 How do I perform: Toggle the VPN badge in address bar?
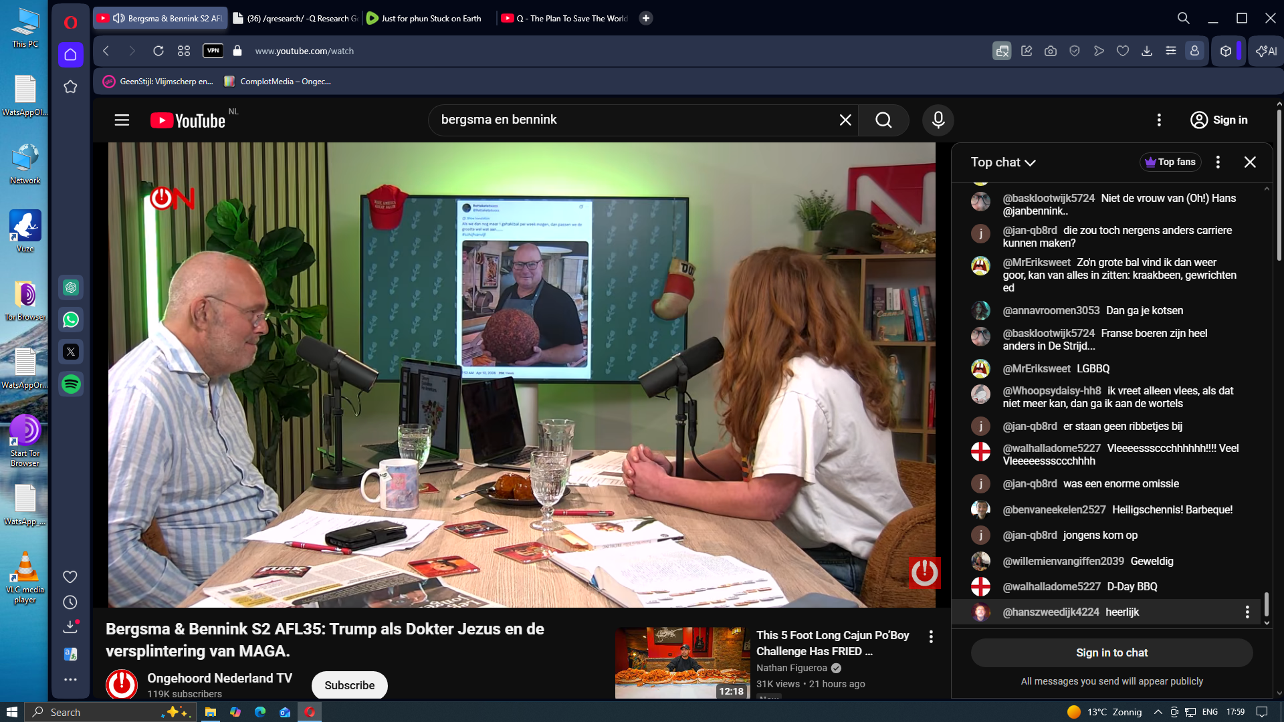point(213,51)
